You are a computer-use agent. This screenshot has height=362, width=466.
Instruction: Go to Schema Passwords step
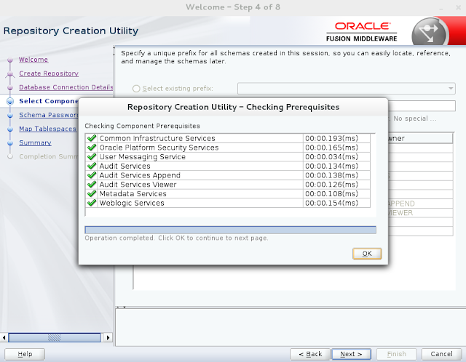coord(49,115)
